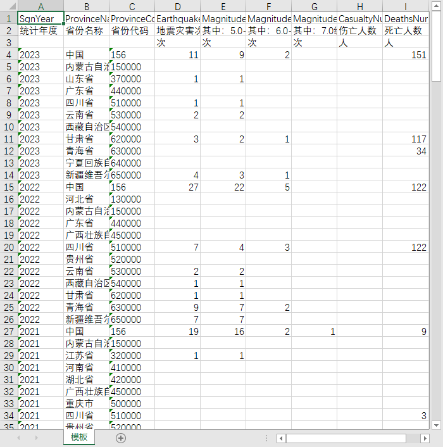The height and width of the screenshot is (447, 443).
Task: Click 山东省 cell in row 6
Action: (x=86, y=79)
